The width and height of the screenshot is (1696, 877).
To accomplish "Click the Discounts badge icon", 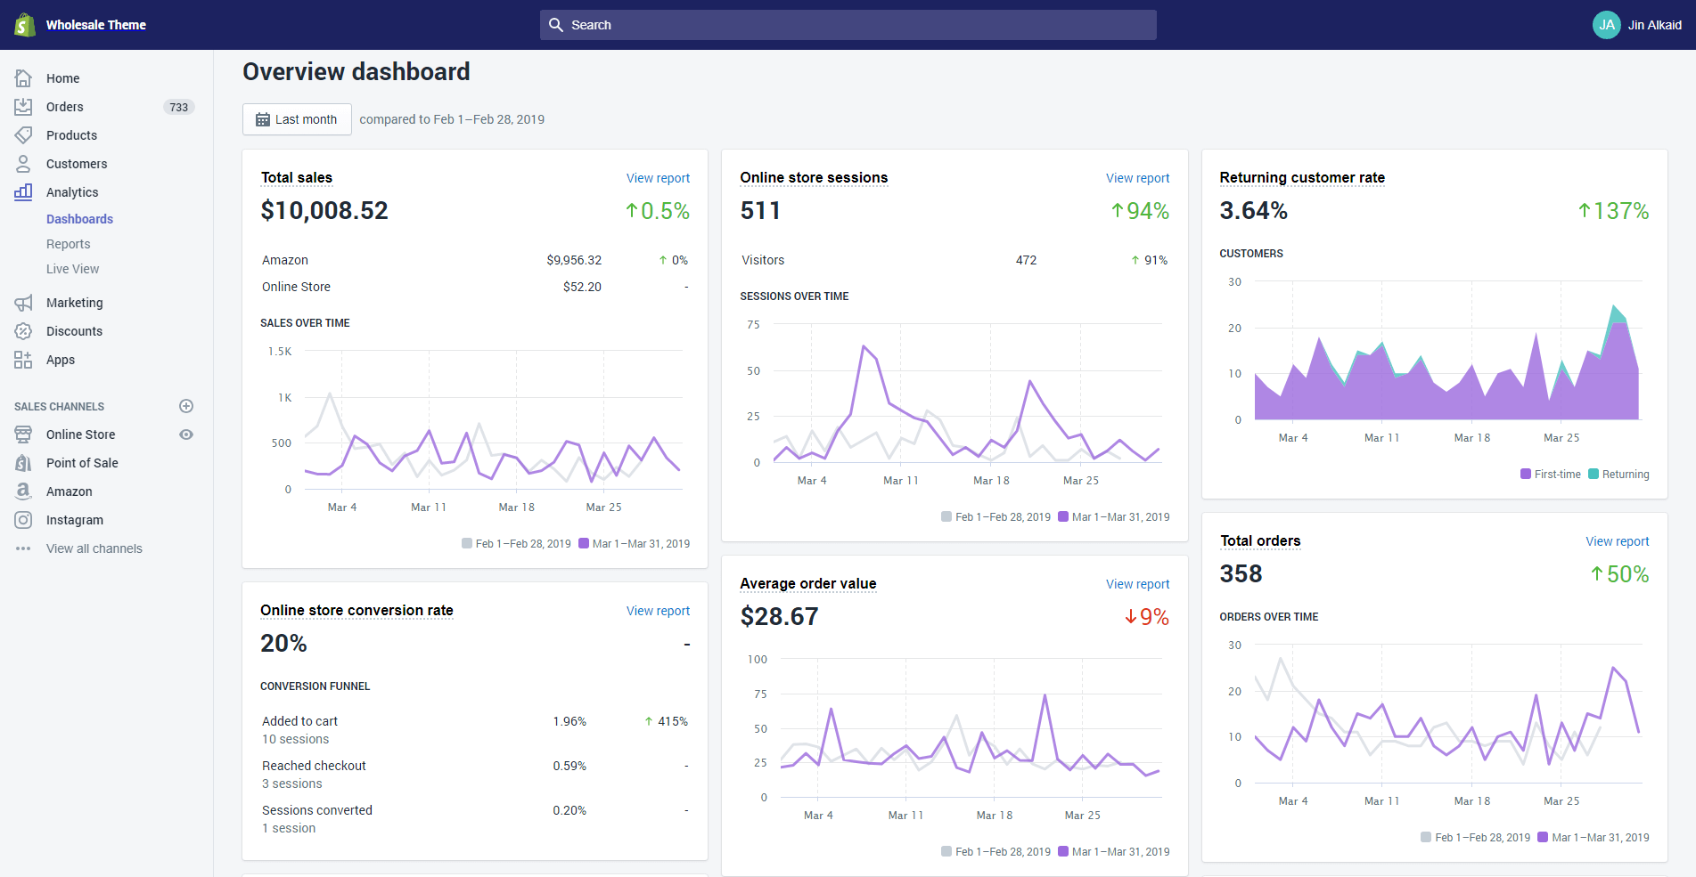I will pyautogui.click(x=23, y=331).
